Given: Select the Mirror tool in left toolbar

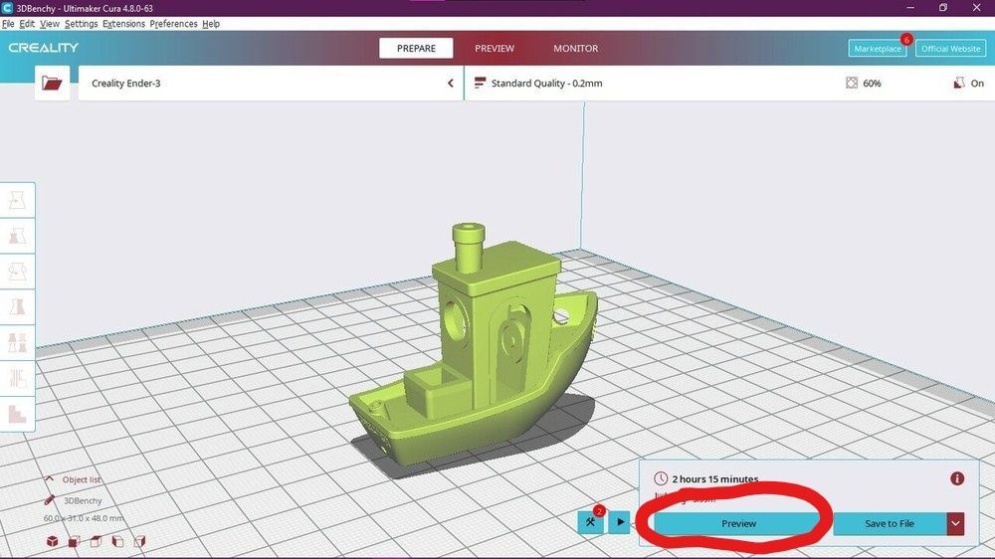Looking at the screenshot, I should pos(17,307).
